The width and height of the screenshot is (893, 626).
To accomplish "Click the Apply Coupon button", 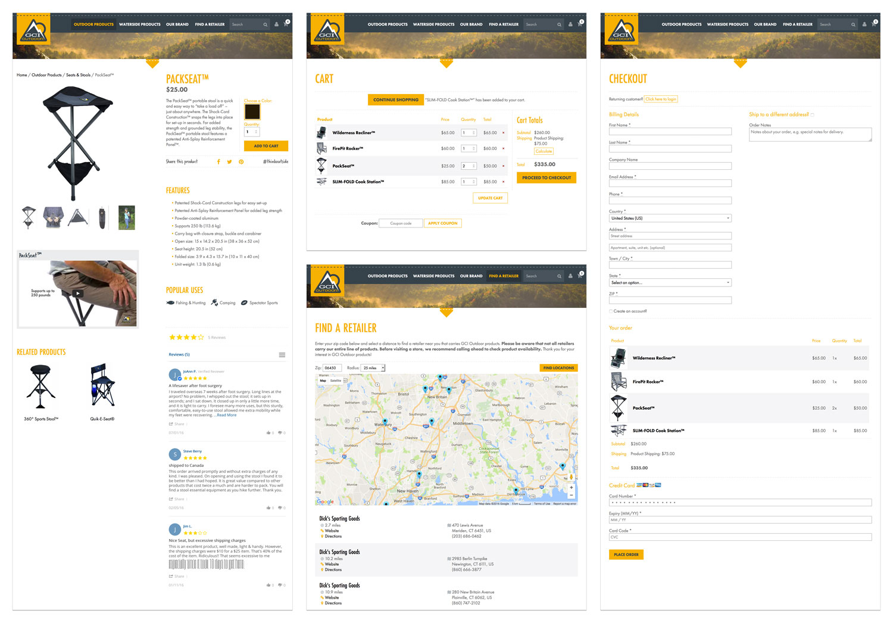I will (443, 223).
